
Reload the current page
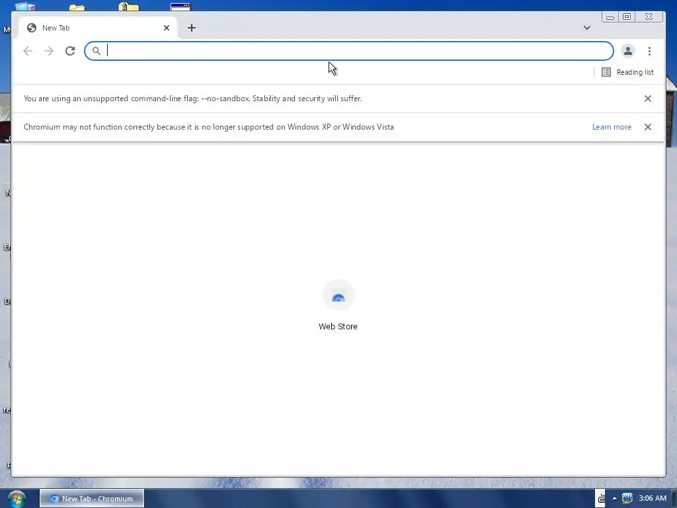(x=70, y=51)
